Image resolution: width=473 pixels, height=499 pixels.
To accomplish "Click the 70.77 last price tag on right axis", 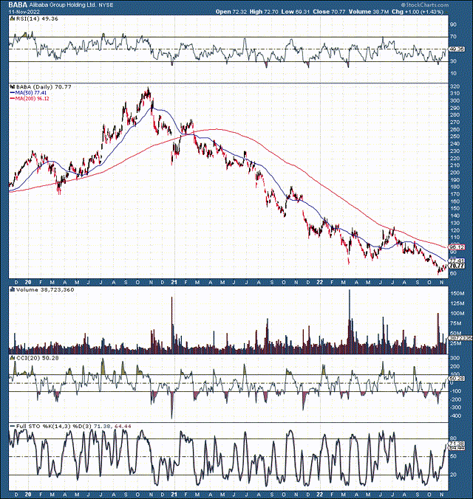I will click(x=457, y=266).
